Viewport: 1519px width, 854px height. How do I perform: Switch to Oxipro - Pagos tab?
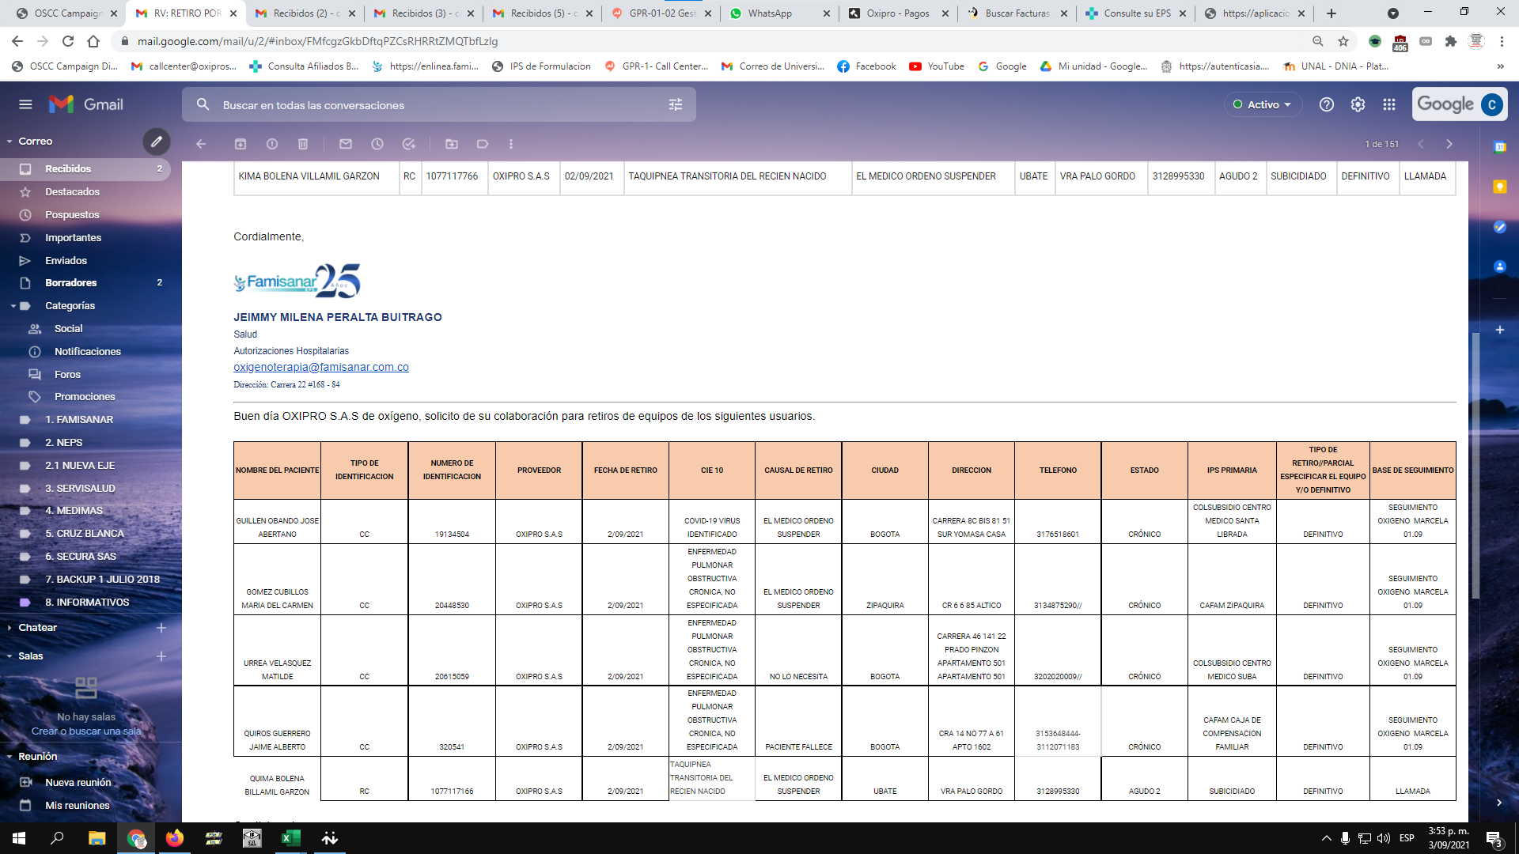(x=898, y=13)
